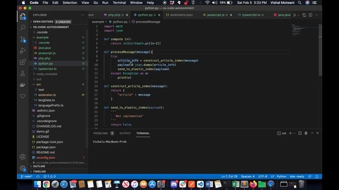
Task: Click the sync changes icon in status bar
Action: coord(38,176)
